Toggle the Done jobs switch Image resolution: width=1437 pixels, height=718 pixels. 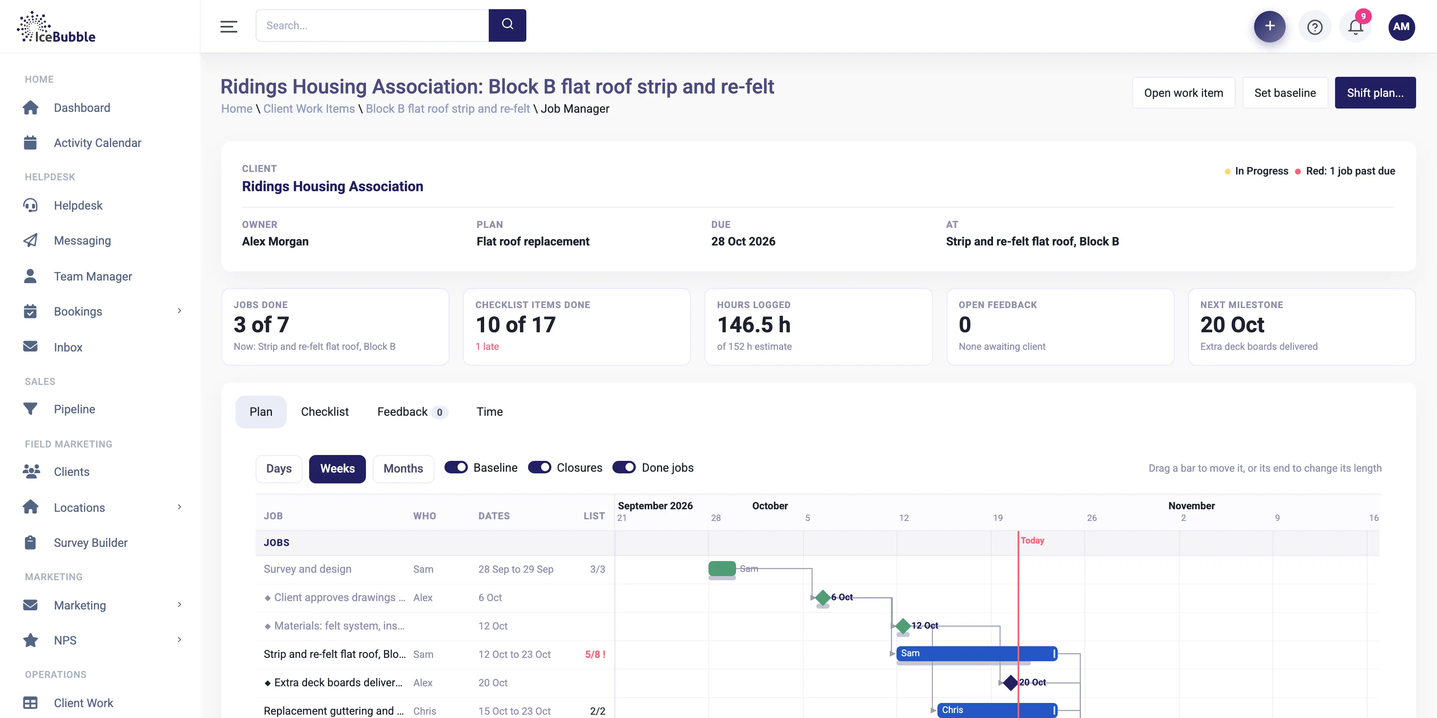pyautogui.click(x=624, y=467)
